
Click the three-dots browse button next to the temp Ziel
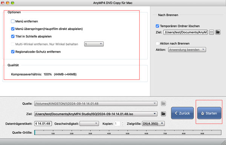(211, 32)
